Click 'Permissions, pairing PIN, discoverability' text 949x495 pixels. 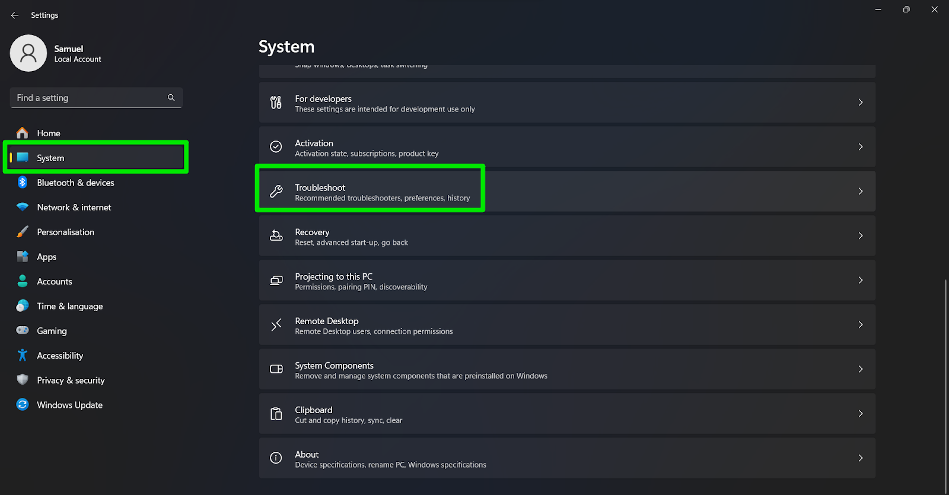(x=361, y=287)
